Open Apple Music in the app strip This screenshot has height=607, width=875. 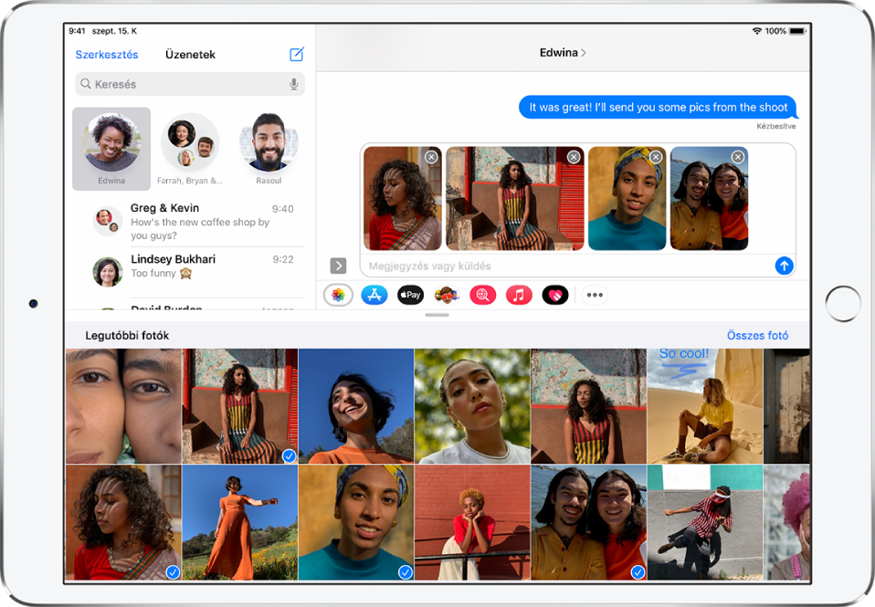[519, 294]
